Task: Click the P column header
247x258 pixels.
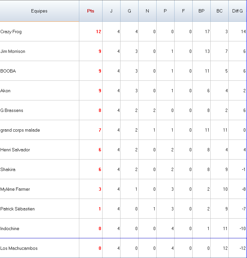Action: tap(165, 11)
